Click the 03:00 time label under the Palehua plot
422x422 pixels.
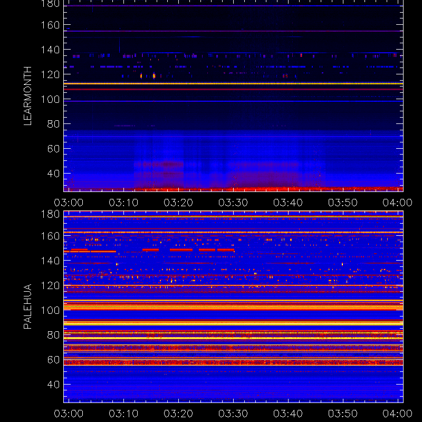coord(69,414)
